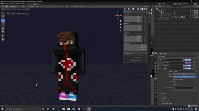The image size is (199, 111).
Task: Enable the Even Thickness checkbox
Action: pos(174,79)
